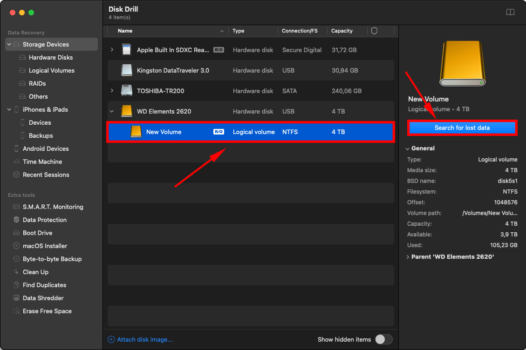This screenshot has height=350, width=526.
Task: Toggle the sort arrow on the Name column
Action: tap(222, 31)
